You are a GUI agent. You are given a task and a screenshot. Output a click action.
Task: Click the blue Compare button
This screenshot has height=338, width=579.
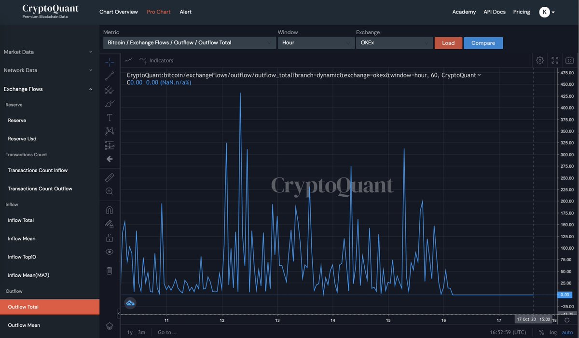click(483, 43)
